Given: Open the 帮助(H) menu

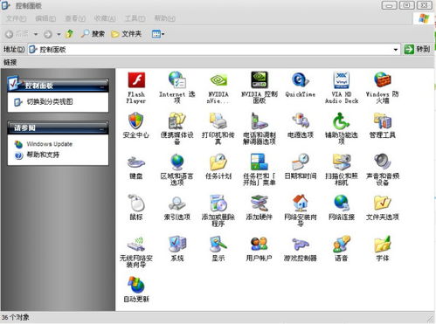Looking at the screenshot, I should 164,18.
